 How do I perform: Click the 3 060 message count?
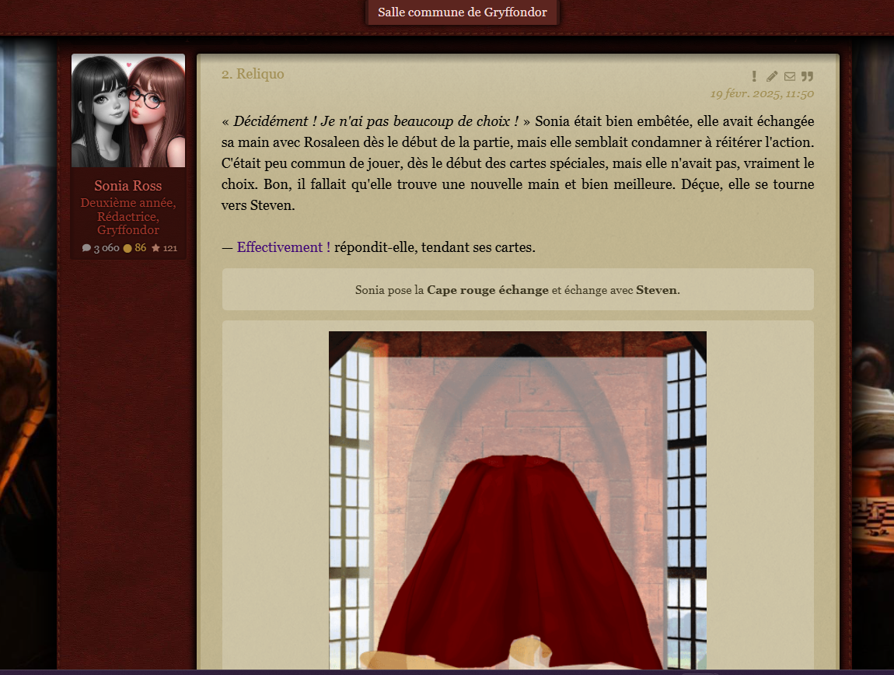coord(107,248)
